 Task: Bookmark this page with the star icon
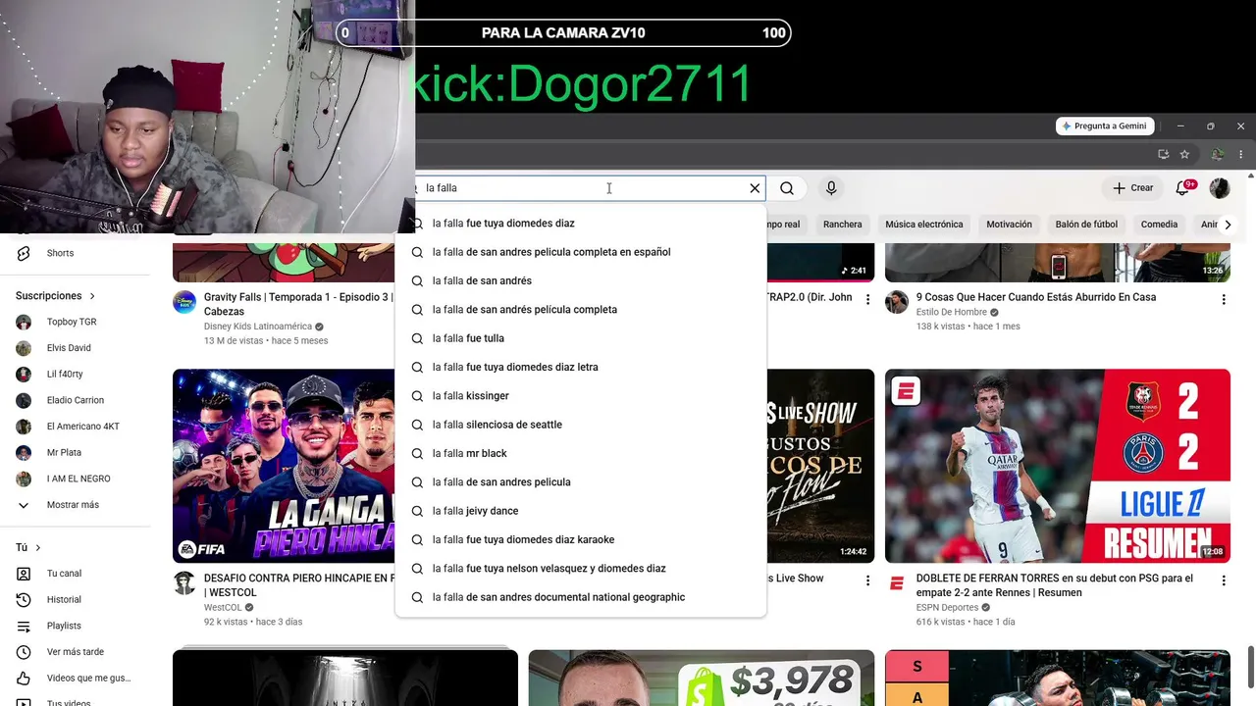click(1184, 154)
